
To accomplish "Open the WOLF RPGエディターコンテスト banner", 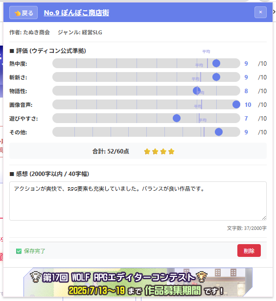I will click(138, 282).
